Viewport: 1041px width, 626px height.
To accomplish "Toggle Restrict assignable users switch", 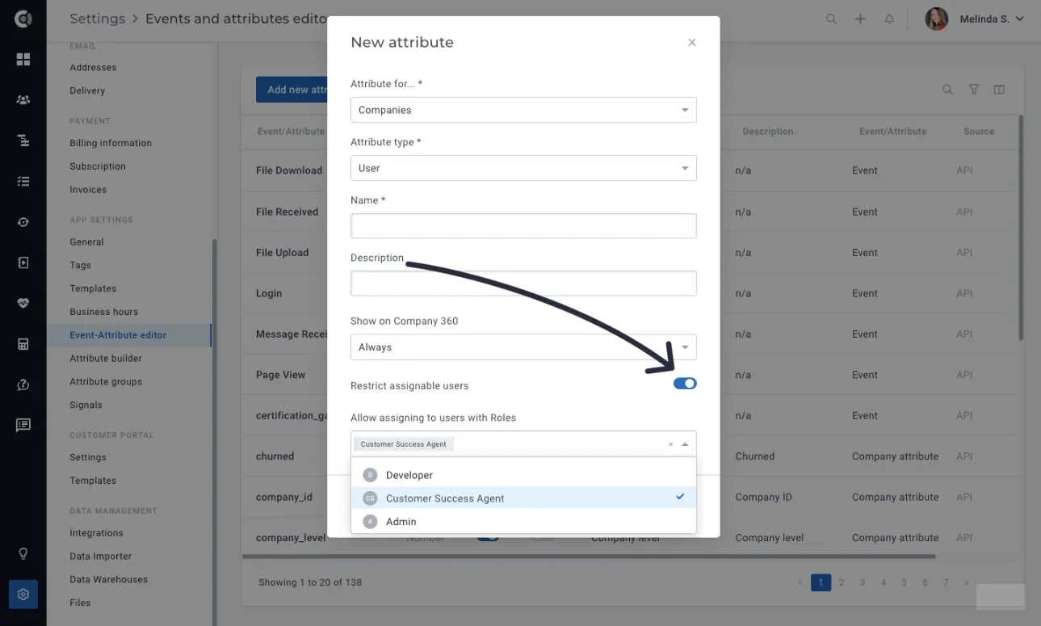I will point(685,384).
